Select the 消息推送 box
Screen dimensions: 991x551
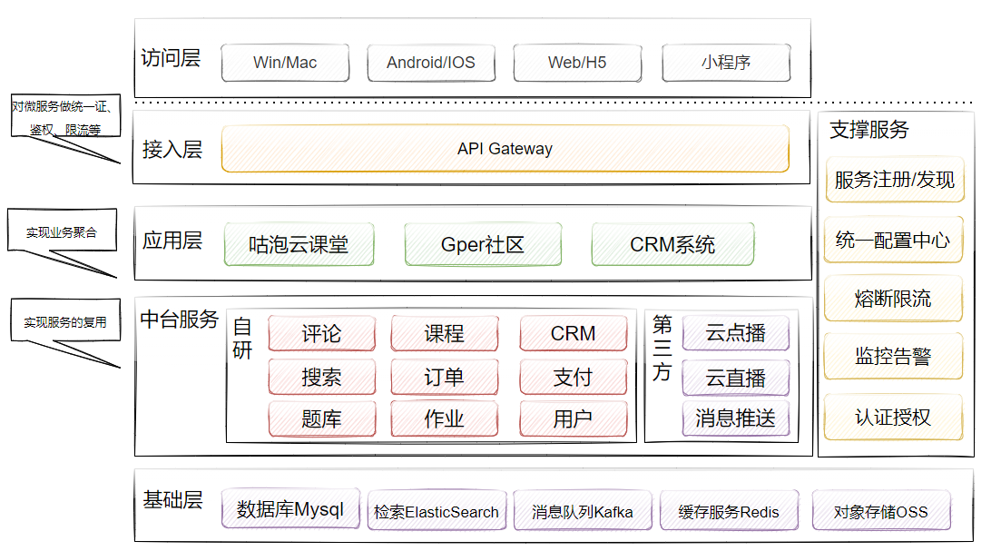pyautogui.click(x=735, y=418)
